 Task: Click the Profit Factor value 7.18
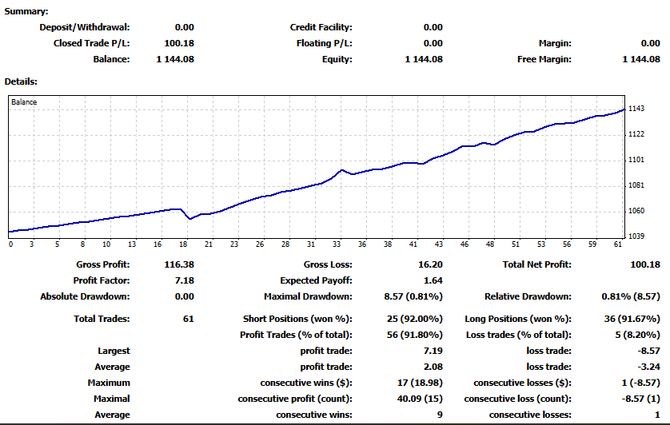(184, 280)
